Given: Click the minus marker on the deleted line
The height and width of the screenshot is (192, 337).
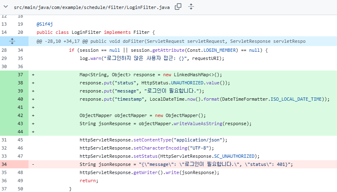Looking at the screenshot, I should pos(33,164).
